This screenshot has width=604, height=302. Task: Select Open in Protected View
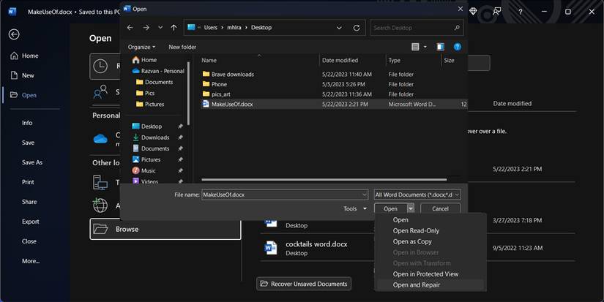coord(425,274)
